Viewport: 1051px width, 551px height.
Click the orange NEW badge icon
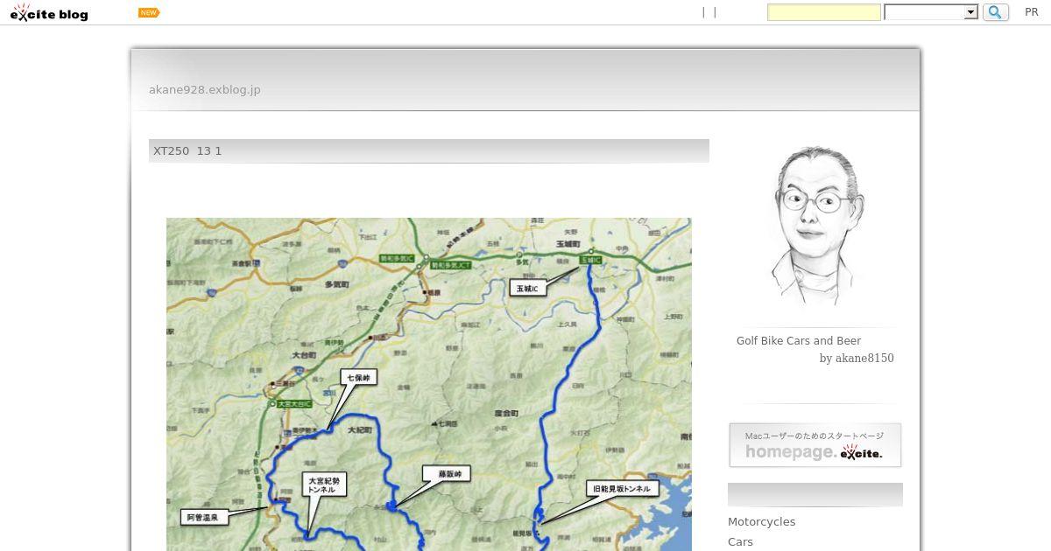click(x=149, y=12)
